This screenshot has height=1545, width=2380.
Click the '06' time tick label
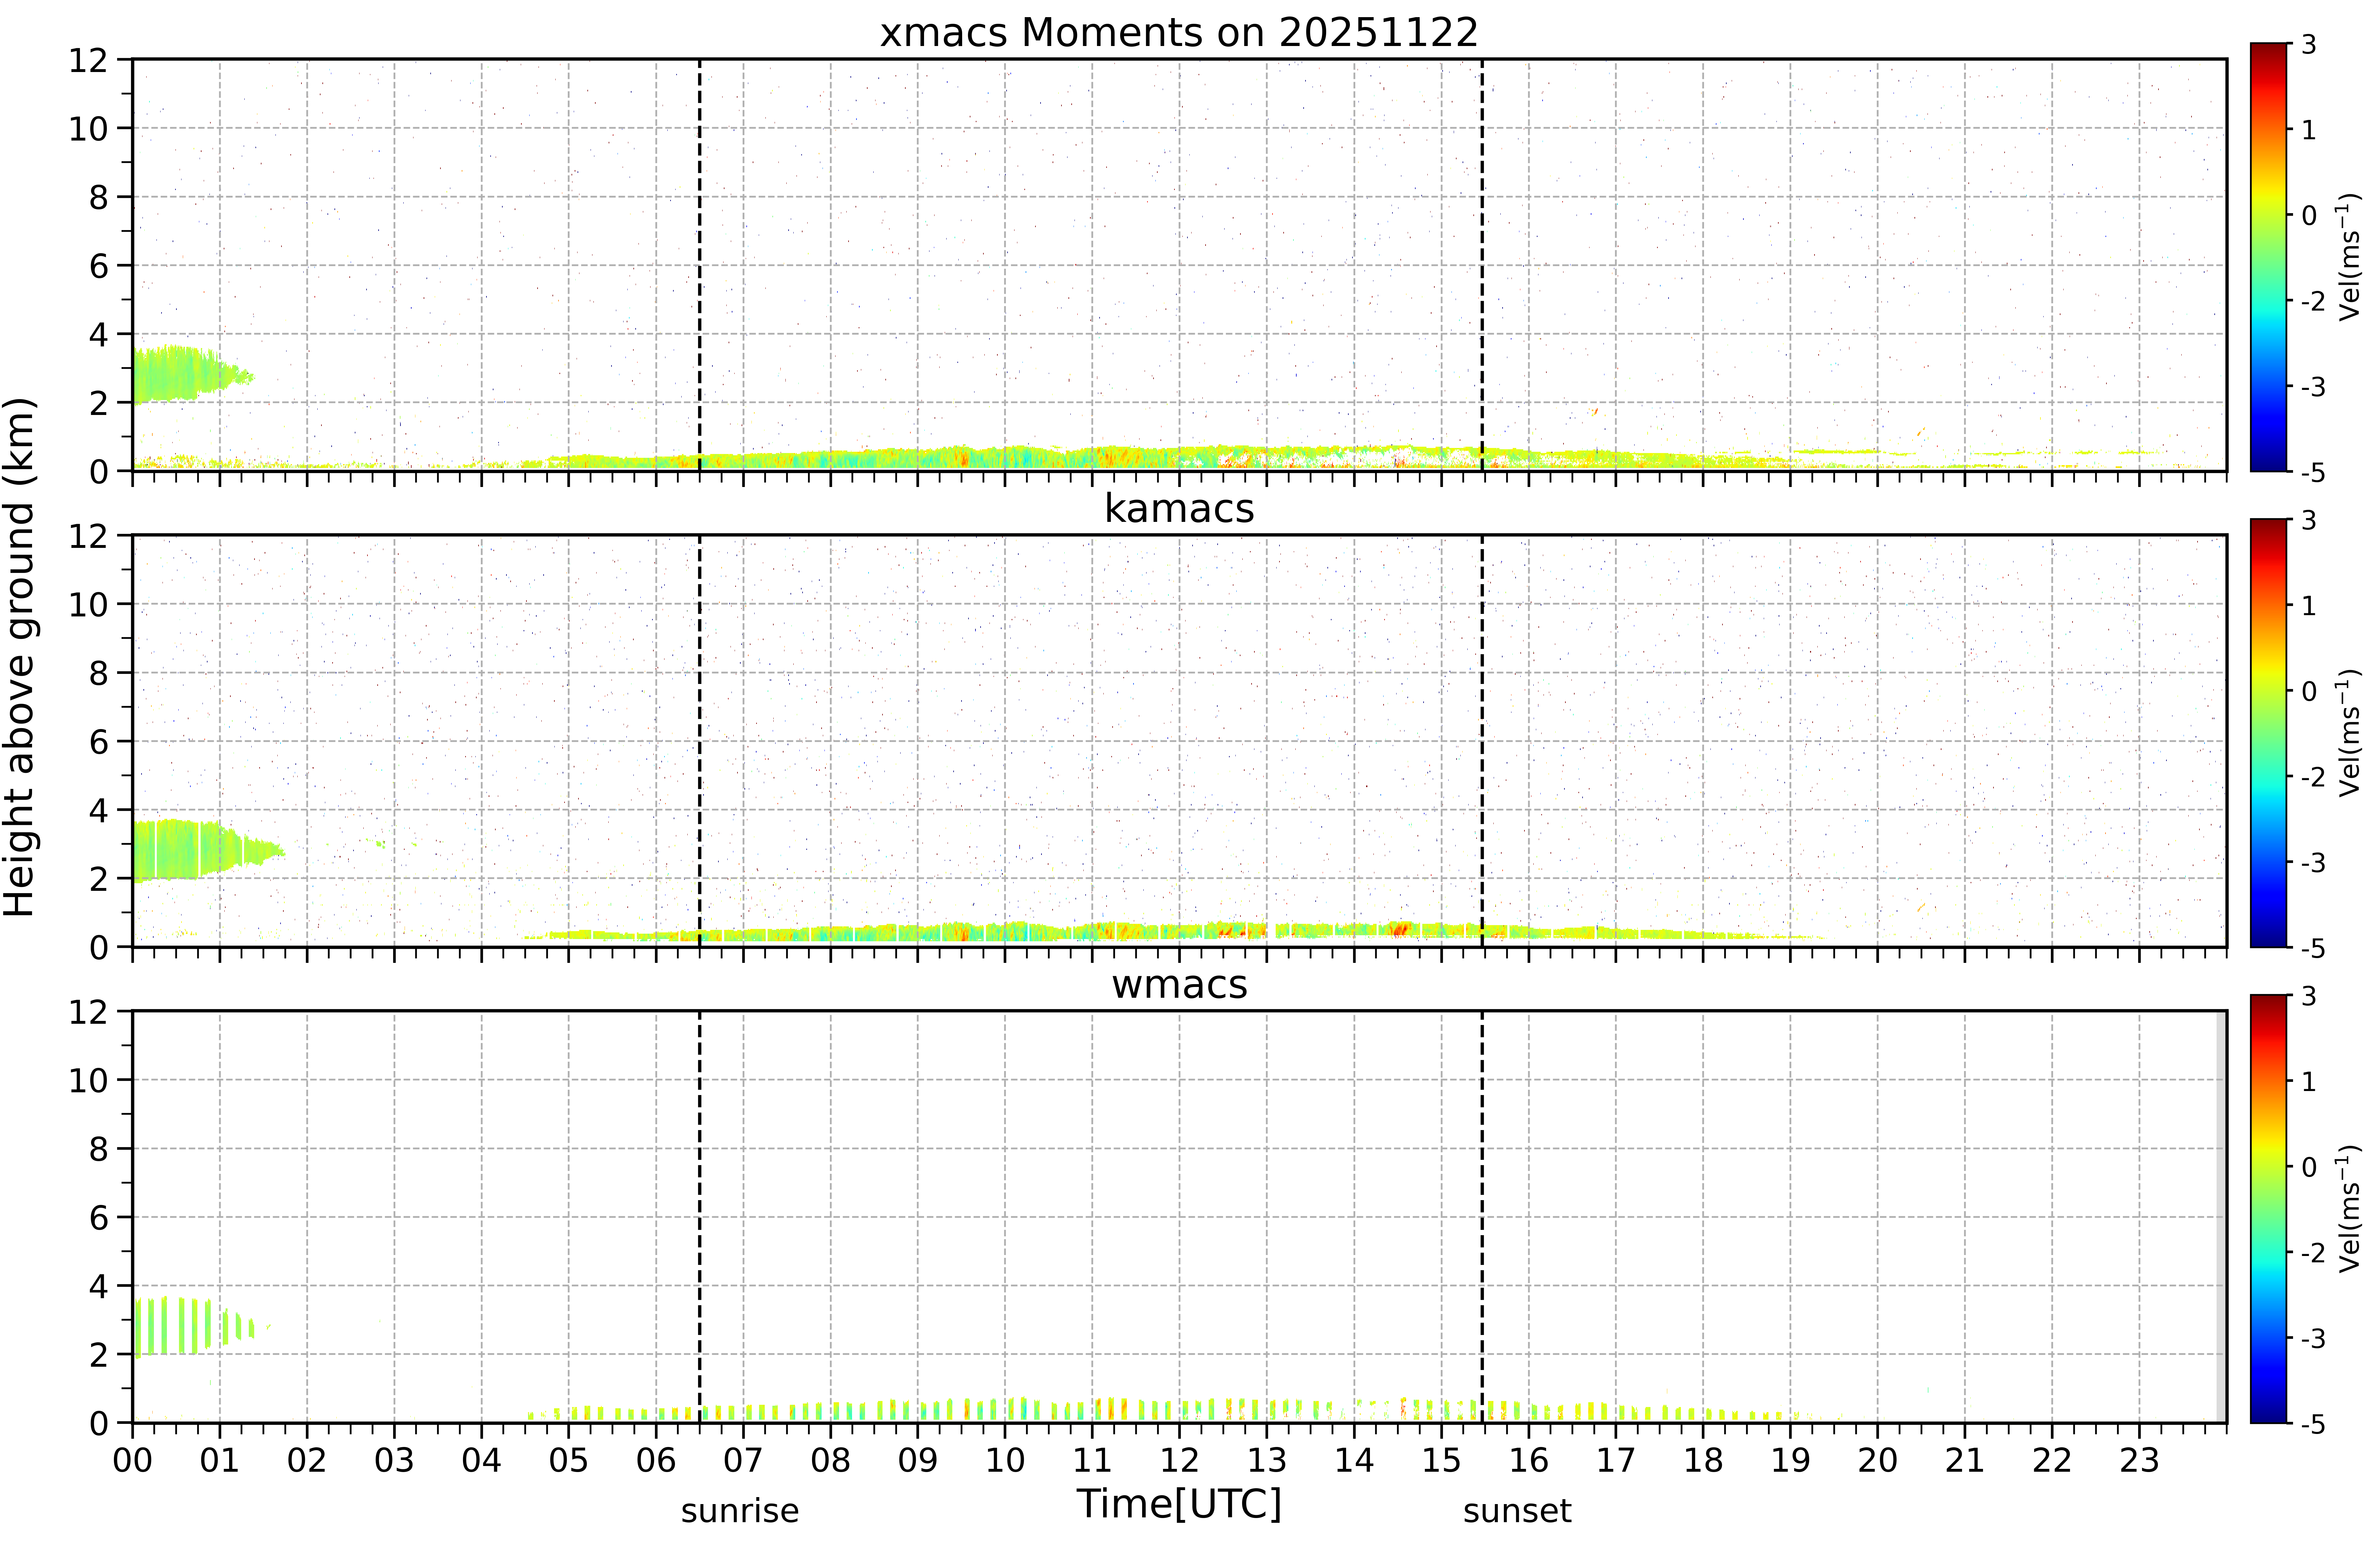(x=656, y=1461)
